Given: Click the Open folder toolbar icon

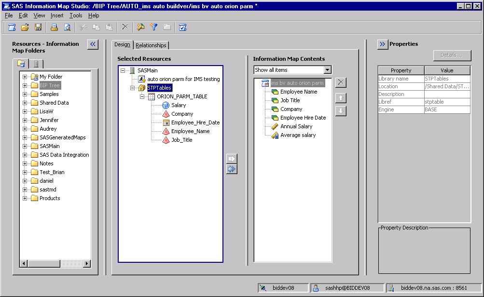Looking at the screenshot, I should pyautogui.click(x=25, y=27).
